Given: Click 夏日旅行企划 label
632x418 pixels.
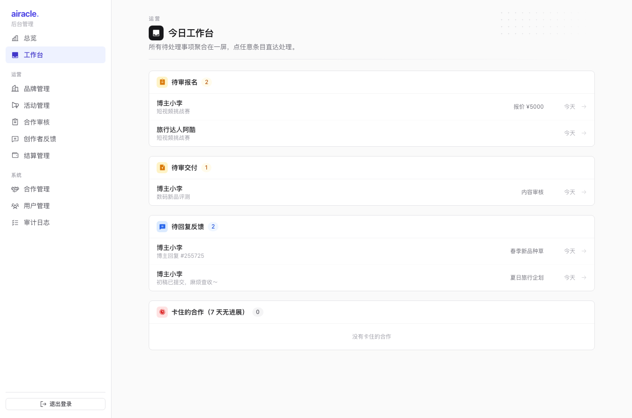Looking at the screenshot, I should pos(527,278).
